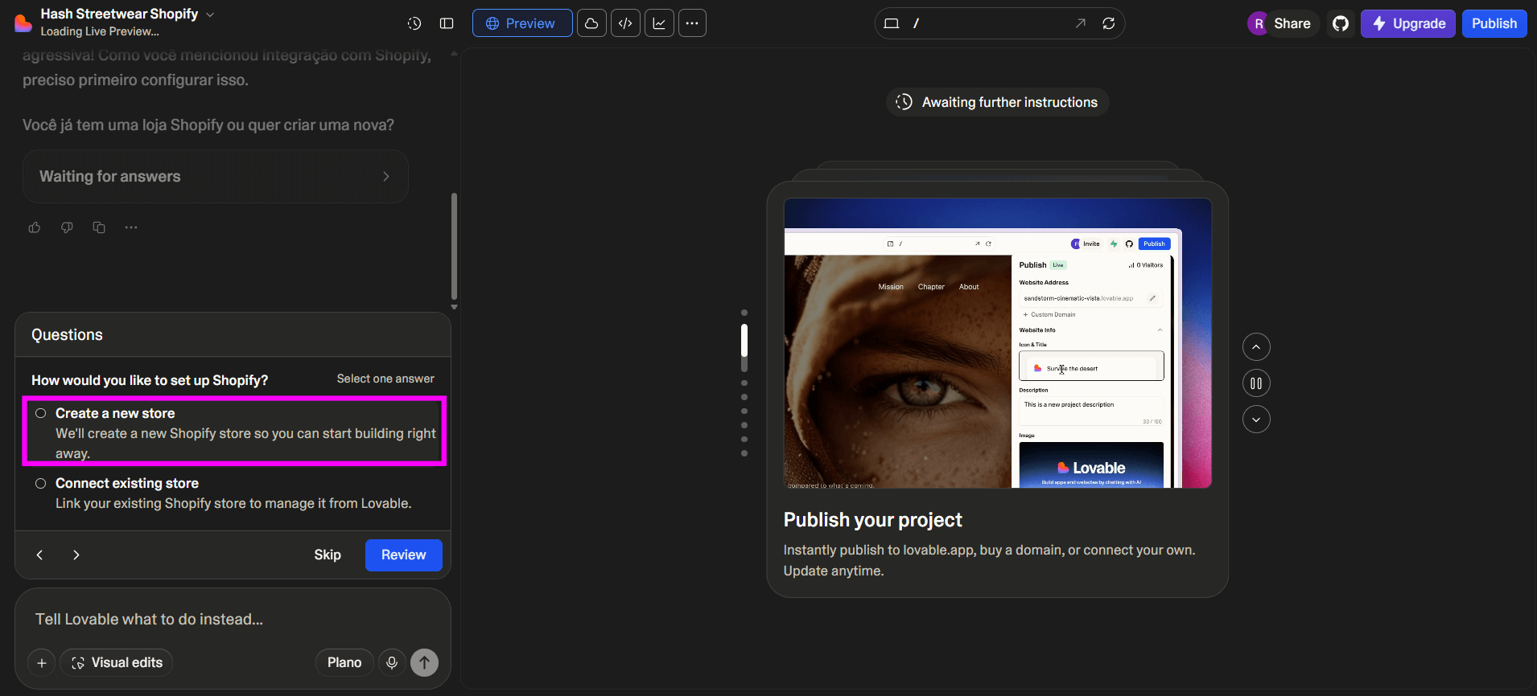The width and height of the screenshot is (1537, 696).
Task: Give thumbs up to the message
Action: point(35,227)
